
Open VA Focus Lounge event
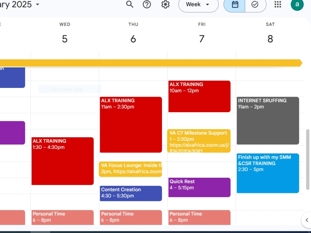pos(131,169)
